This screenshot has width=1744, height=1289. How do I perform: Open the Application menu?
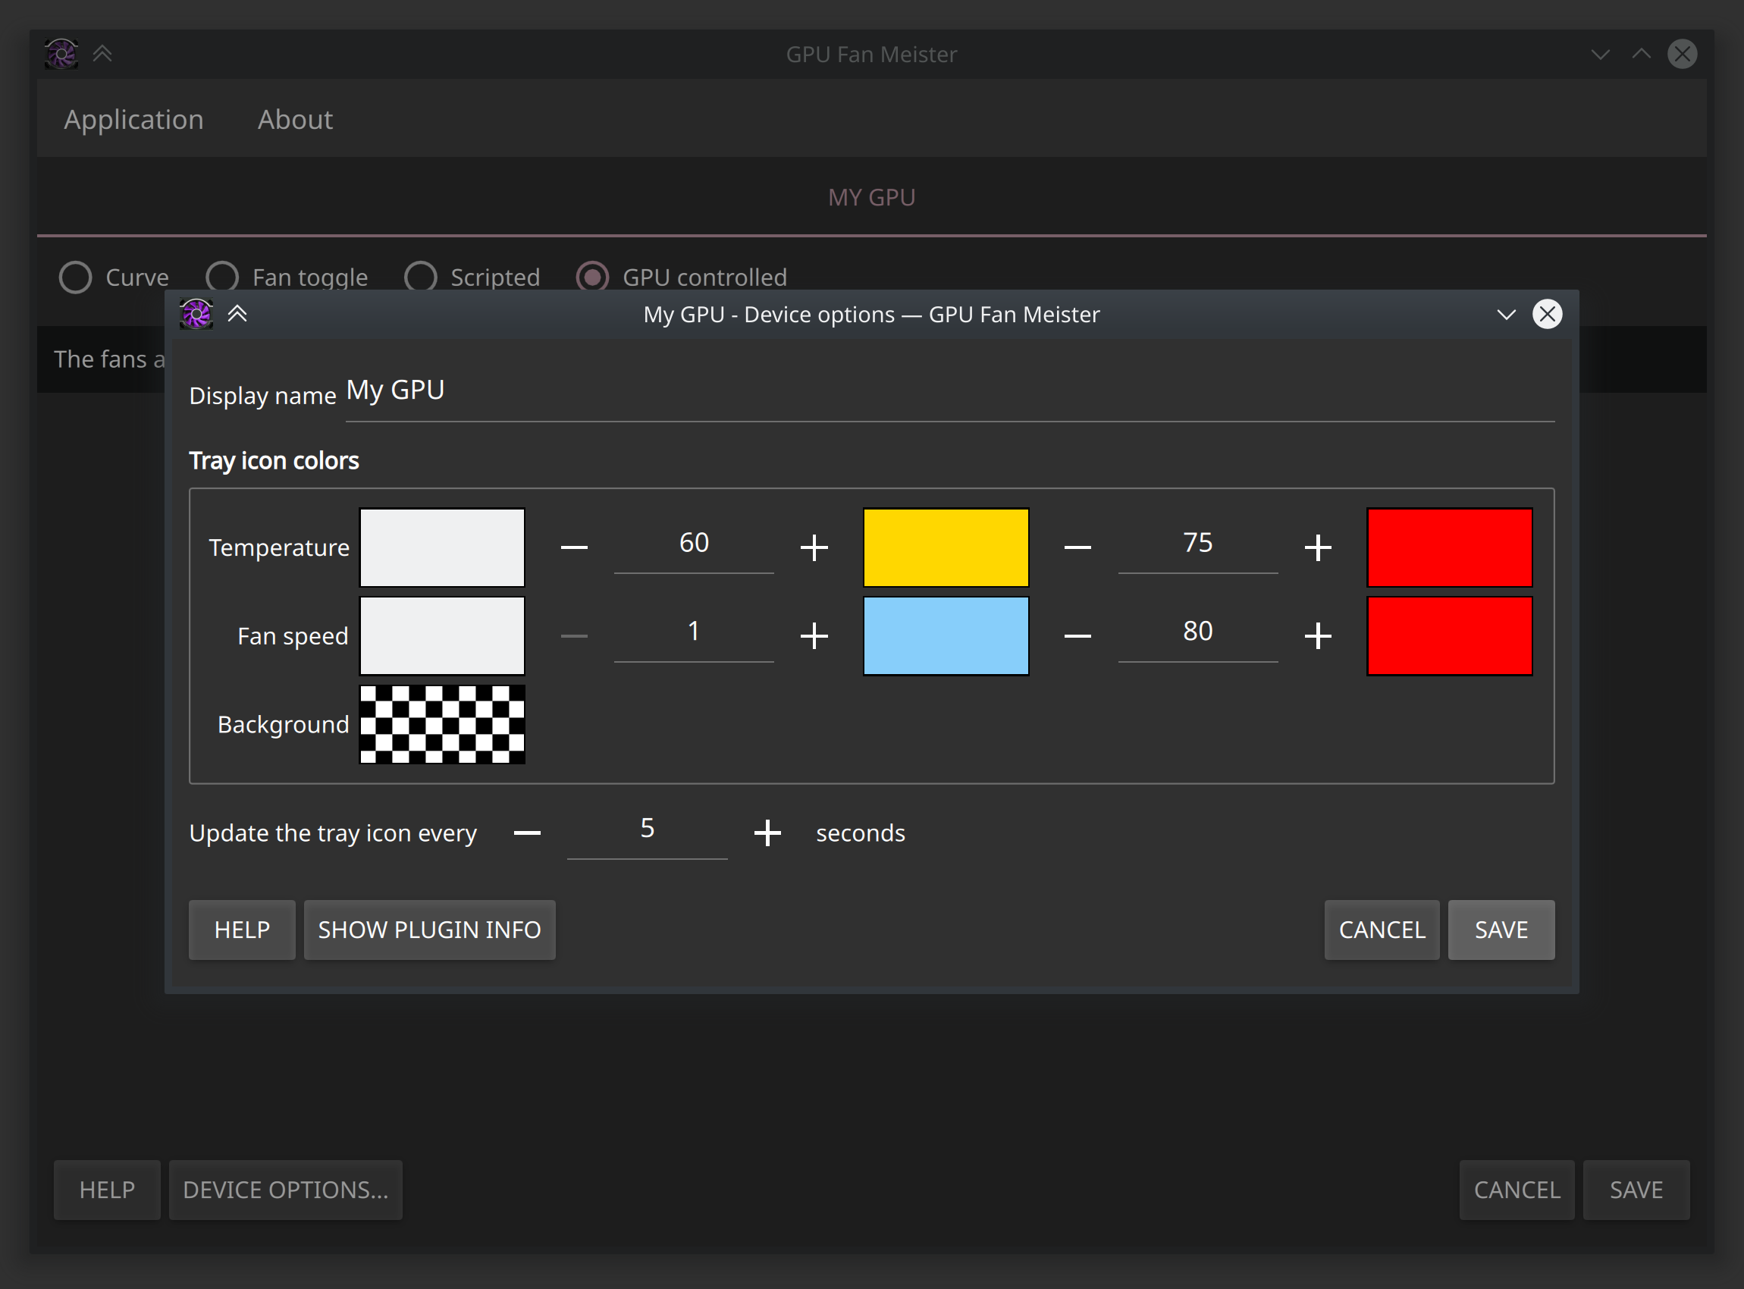(133, 119)
